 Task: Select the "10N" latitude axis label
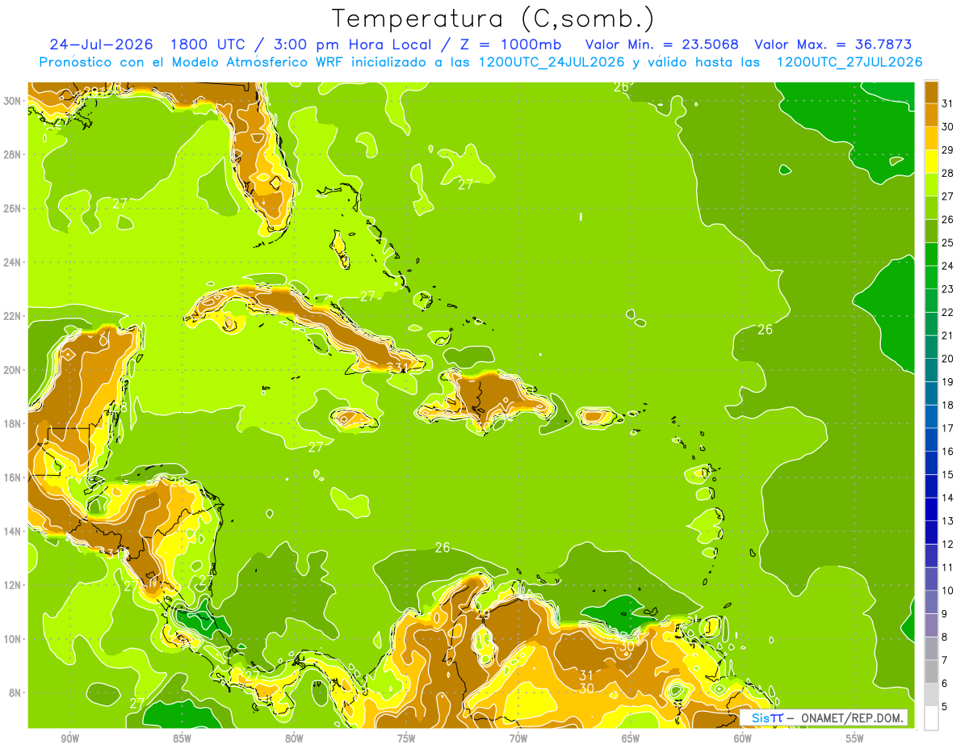pyautogui.click(x=13, y=638)
